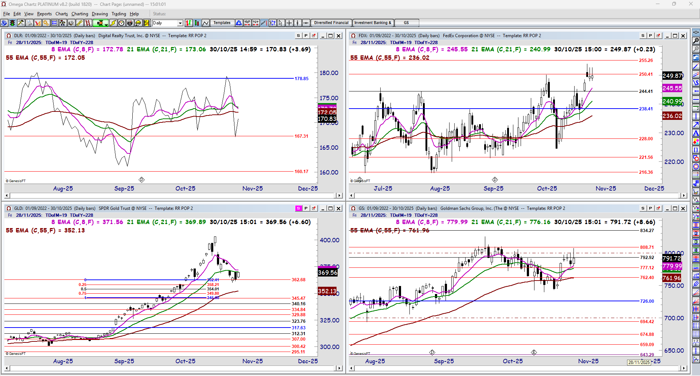Toggle the S button on DLR chart
700x376 pixels.
click(x=298, y=36)
